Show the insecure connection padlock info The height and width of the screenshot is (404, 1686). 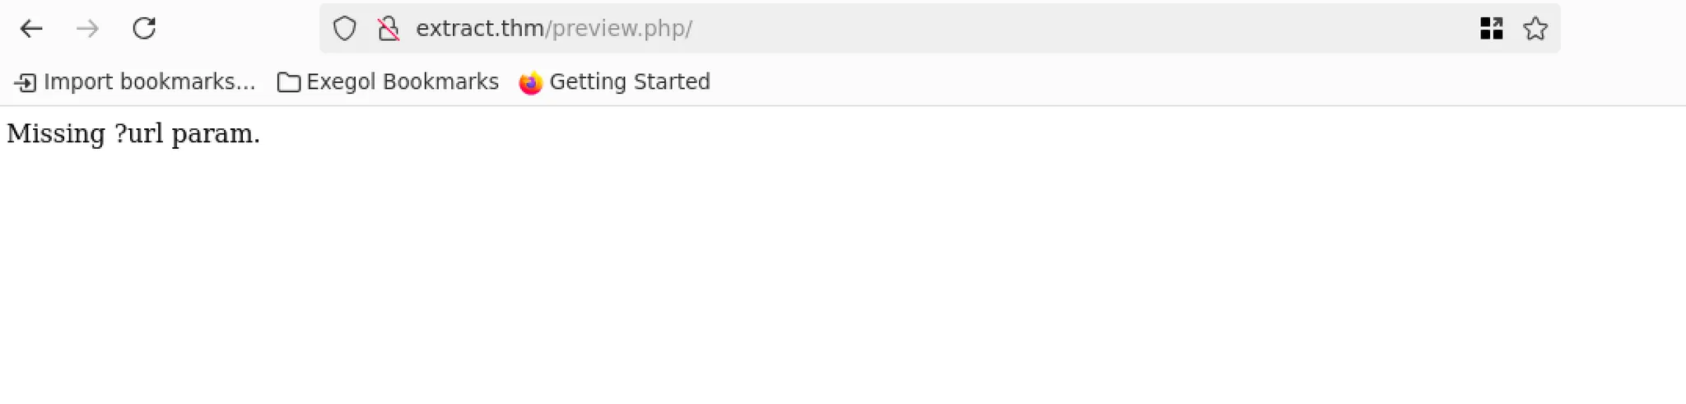pyautogui.click(x=389, y=29)
